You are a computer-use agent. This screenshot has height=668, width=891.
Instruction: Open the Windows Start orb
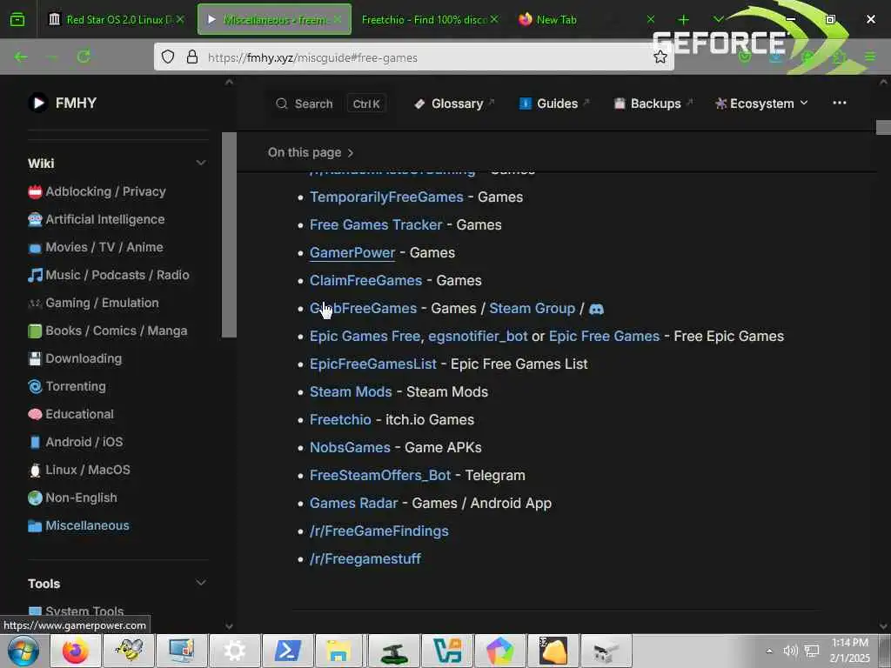[x=23, y=651]
